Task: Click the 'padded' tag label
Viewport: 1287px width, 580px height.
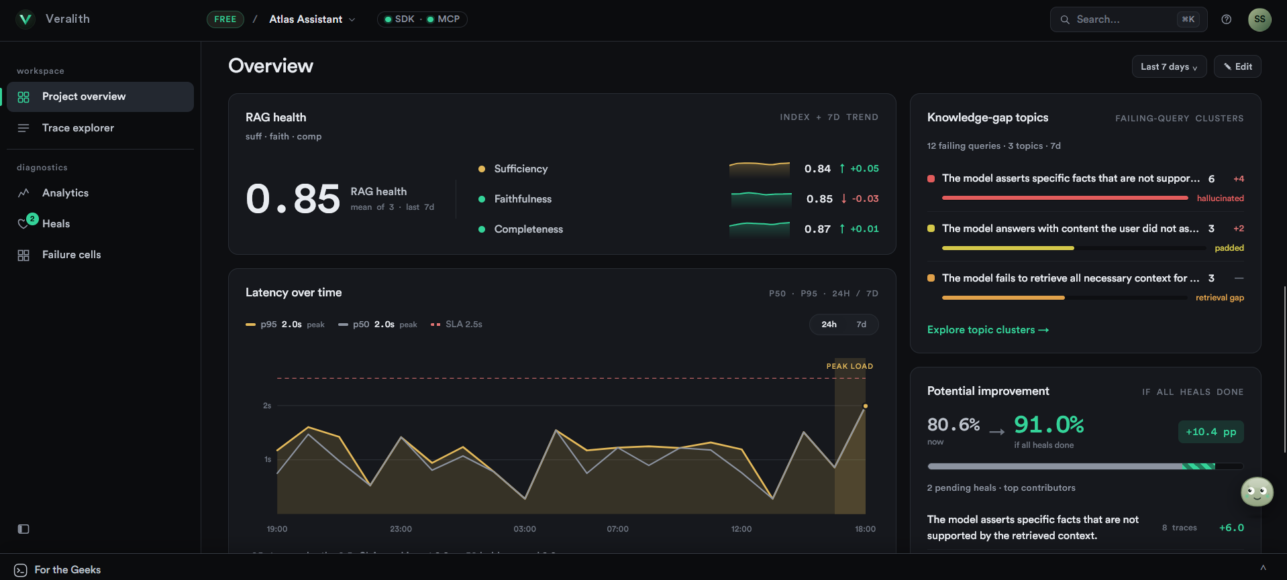Action: pyautogui.click(x=1229, y=248)
